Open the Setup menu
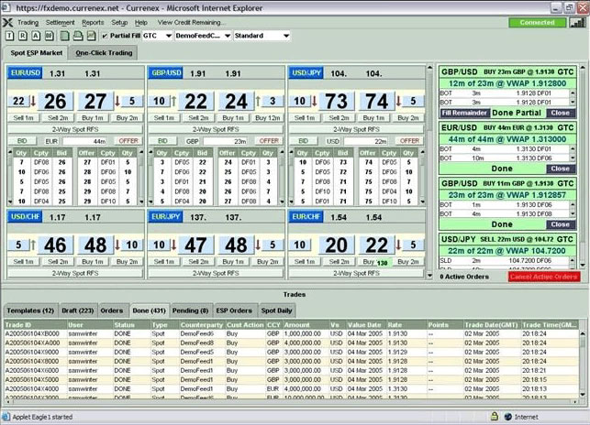 coord(119,23)
